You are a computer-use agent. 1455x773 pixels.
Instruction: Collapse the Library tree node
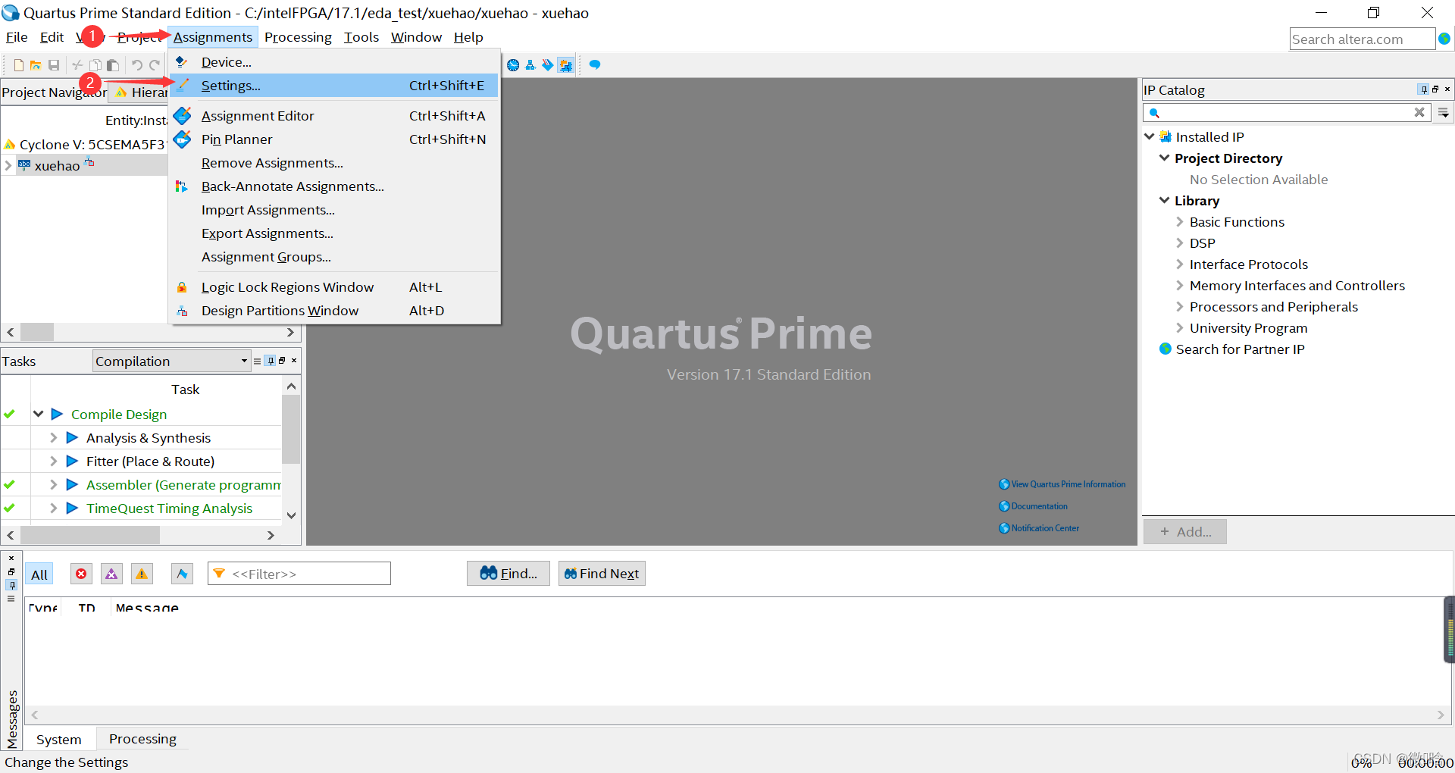pyautogui.click(x=1165, y=200)
